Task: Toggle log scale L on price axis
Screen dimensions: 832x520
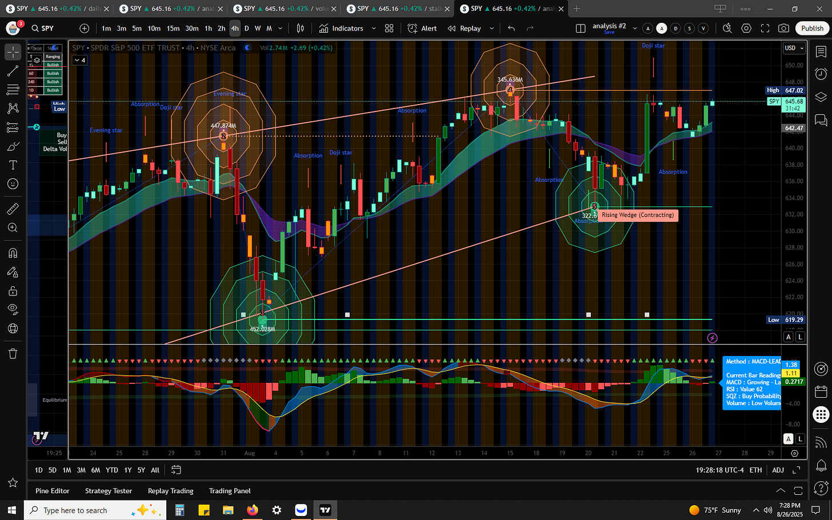Action: pos(800,337)
